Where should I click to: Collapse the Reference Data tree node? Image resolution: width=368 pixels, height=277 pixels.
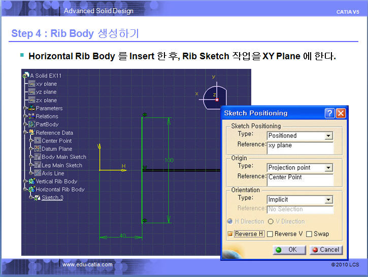click(25, 133)
